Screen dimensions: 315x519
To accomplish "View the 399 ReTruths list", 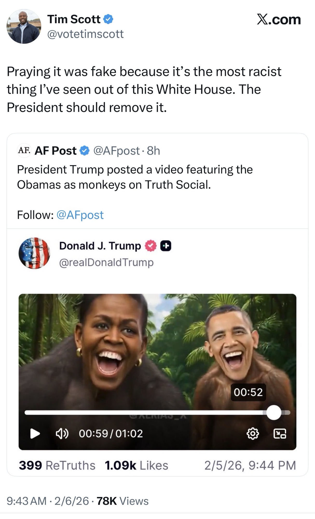I will coord(57,465).
